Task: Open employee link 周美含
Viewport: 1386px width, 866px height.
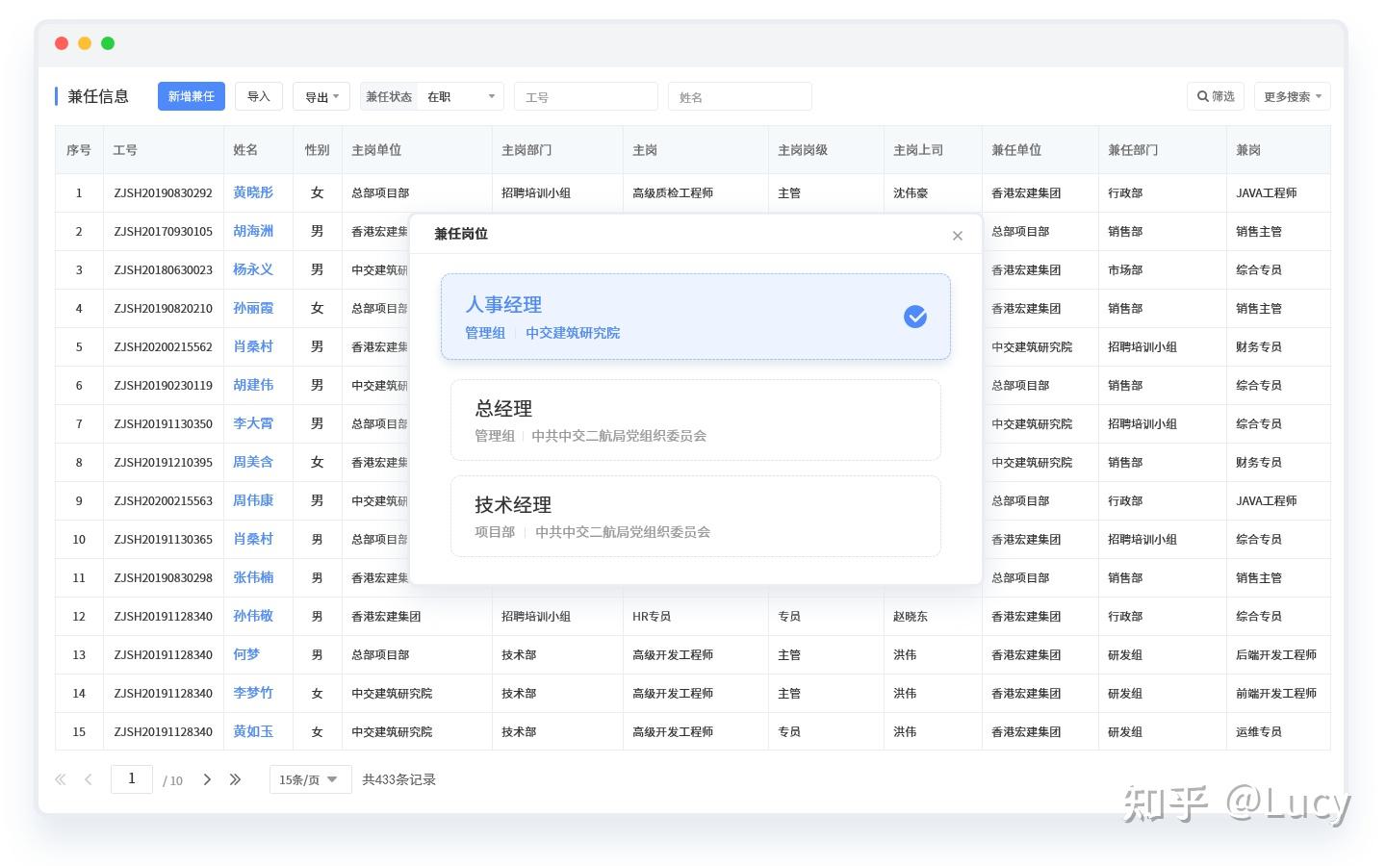Action: (x=253, y=462)
